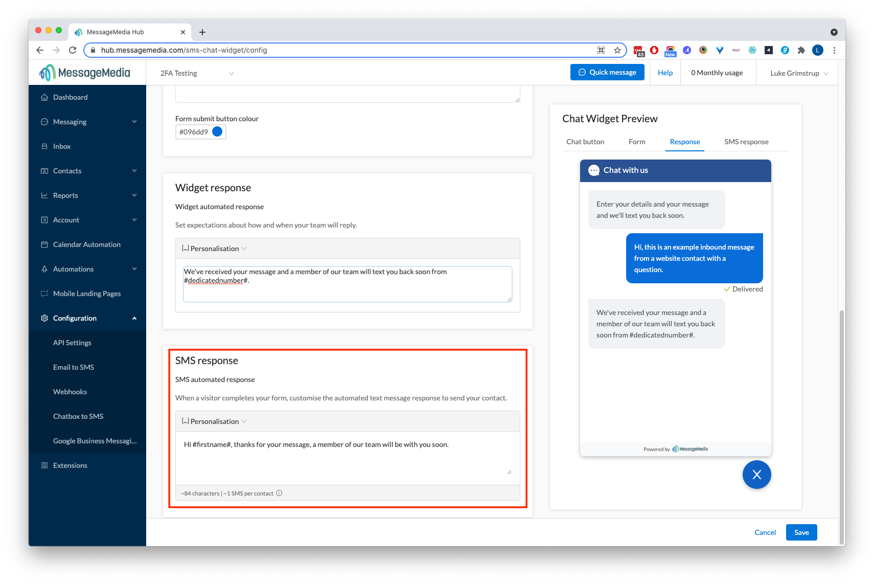The height and width of the screenshot is (584, 874).
Task: Collapse the Configuration menu chevron
Action: coord(134,318)
